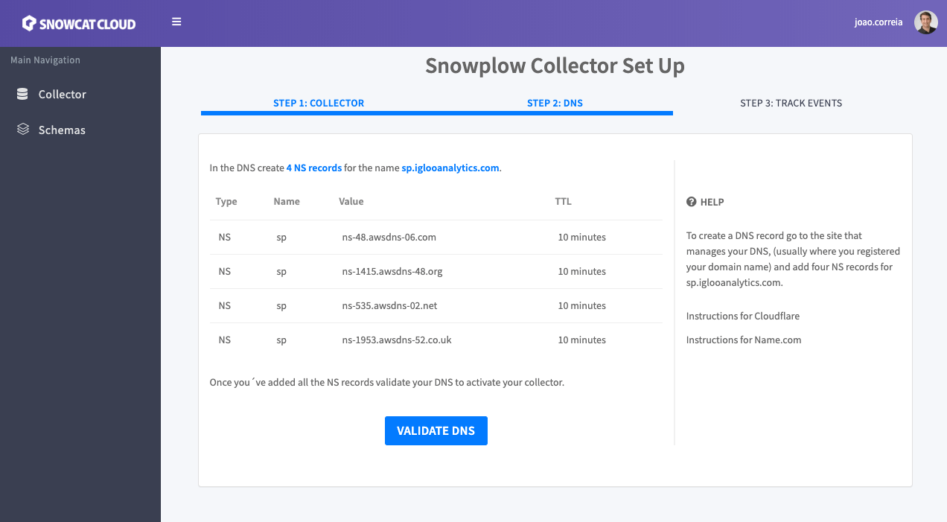
Task: Go to Step 3: Track Events tab
Action: [x=791, y=103]
